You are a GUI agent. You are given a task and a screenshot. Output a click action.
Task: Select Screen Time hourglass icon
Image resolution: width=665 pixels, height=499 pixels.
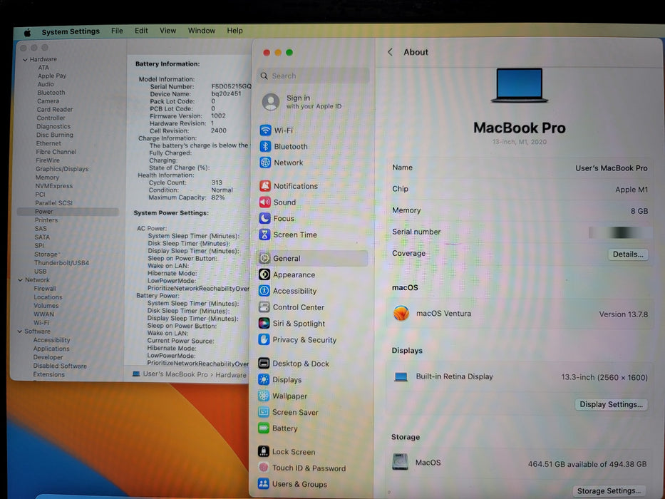pyautogui.click(x=264, y=235)
